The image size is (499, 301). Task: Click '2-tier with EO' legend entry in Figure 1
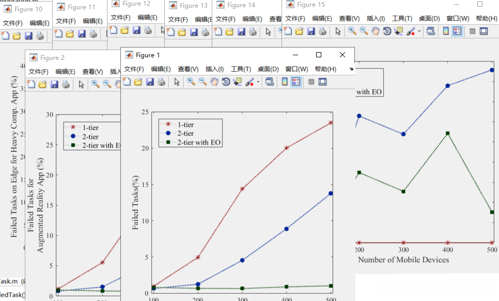199,142
